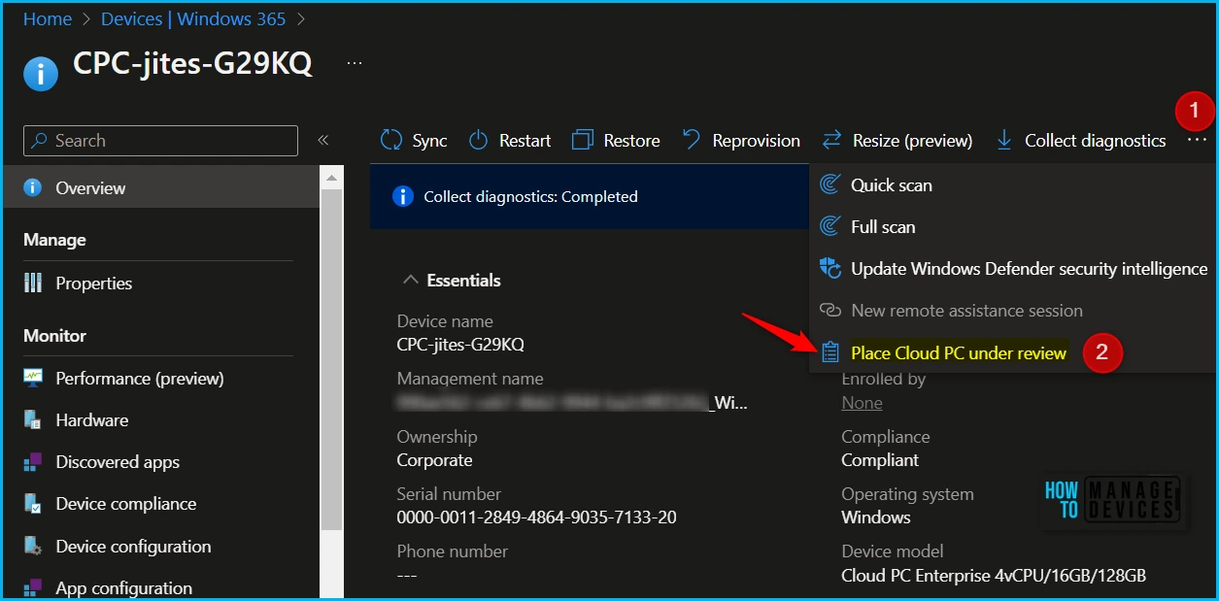
Task: Click the Restore button label
Action: pos(631,141)
